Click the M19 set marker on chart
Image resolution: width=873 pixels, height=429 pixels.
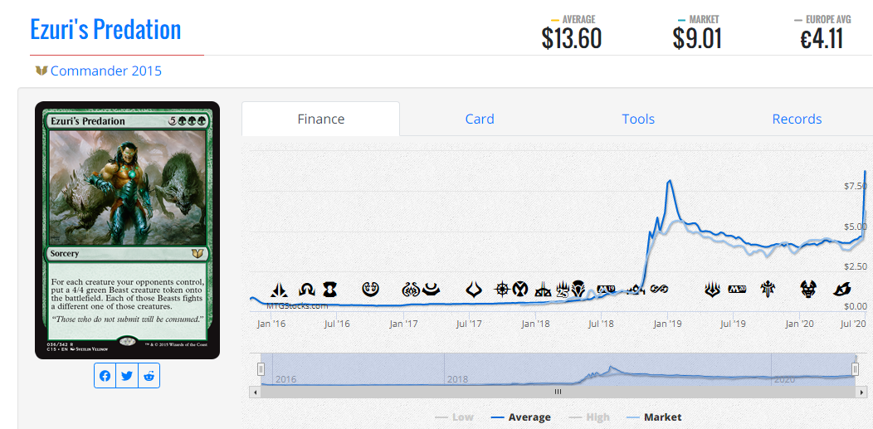(x=606, y=290)
